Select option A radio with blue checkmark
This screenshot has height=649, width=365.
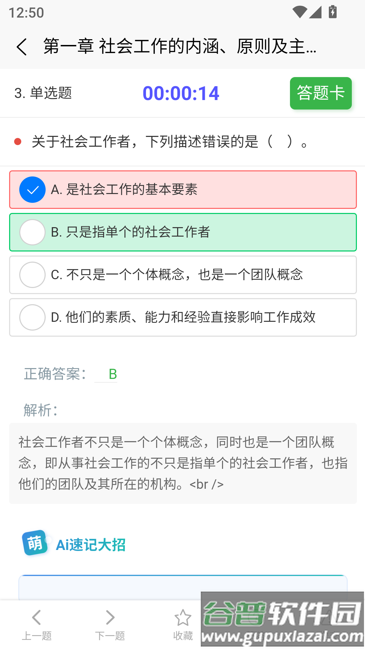(x=32, y=190)
